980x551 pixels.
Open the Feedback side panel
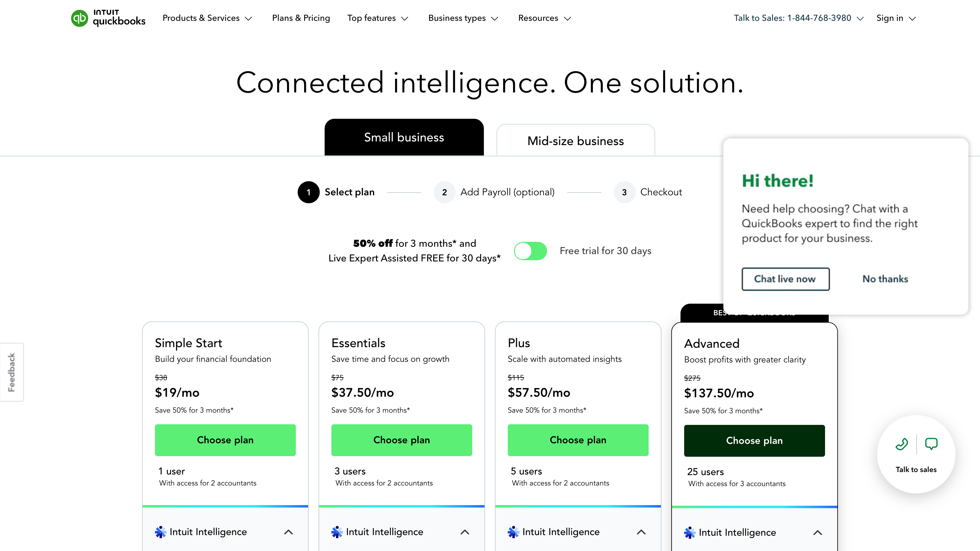coord(12,372)
